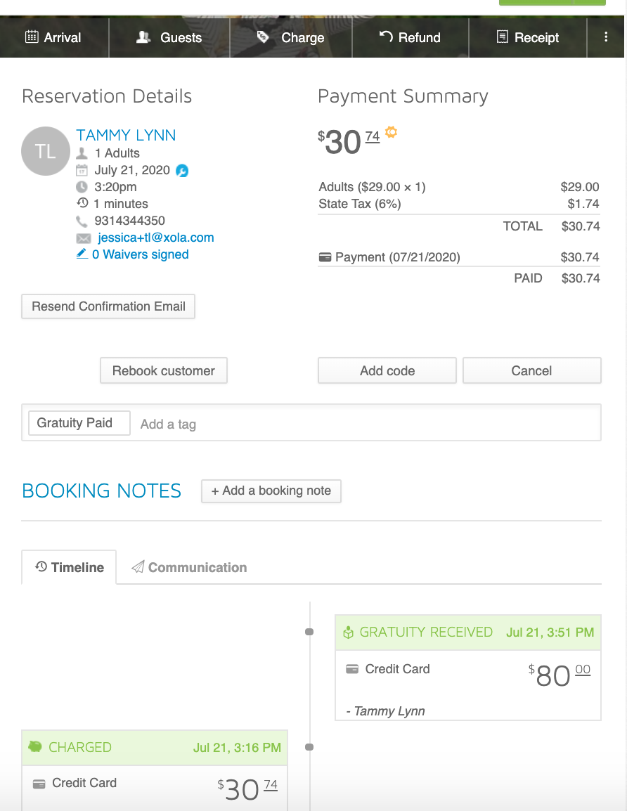Click the blue reschedule icon beside July 21, 2020
This screenshot has width=627, height=811.
click(182, 170)
